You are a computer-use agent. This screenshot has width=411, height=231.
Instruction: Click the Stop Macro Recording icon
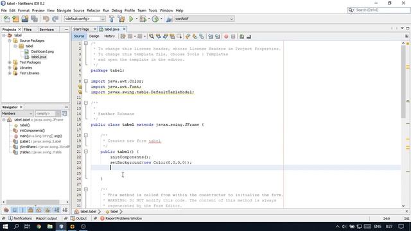[x=233, y=37]
